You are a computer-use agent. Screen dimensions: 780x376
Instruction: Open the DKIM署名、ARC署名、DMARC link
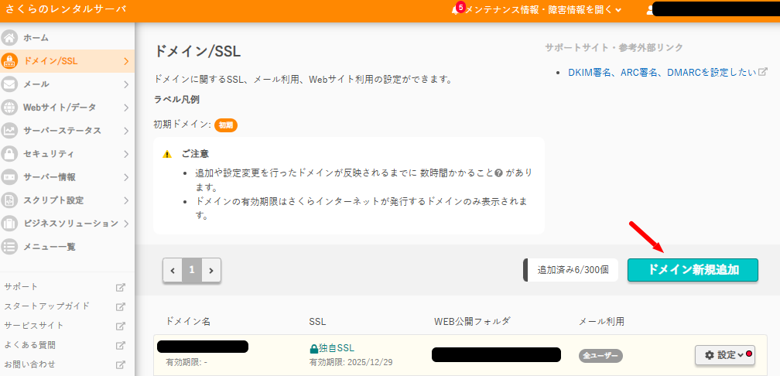[661, 72]
